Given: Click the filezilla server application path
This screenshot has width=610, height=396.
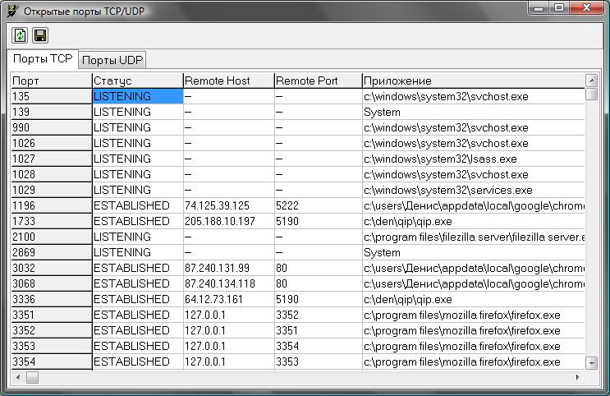Looking at the screenshot, I should tap(474, 237).
